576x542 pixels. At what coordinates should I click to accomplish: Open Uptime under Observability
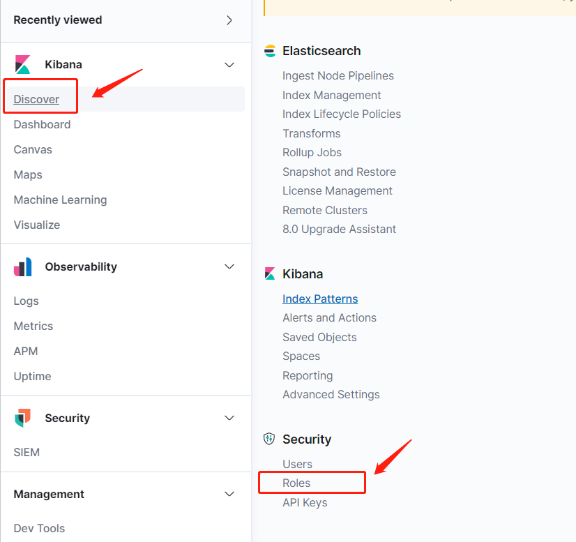coord(32,376)
